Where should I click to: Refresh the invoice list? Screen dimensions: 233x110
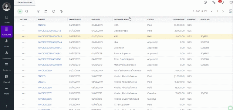(54, 12)
